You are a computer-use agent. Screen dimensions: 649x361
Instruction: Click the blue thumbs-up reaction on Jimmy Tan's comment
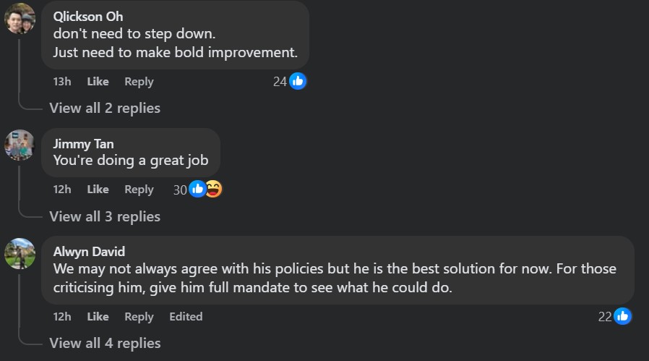pyautogui.click(x=197, y=189)
